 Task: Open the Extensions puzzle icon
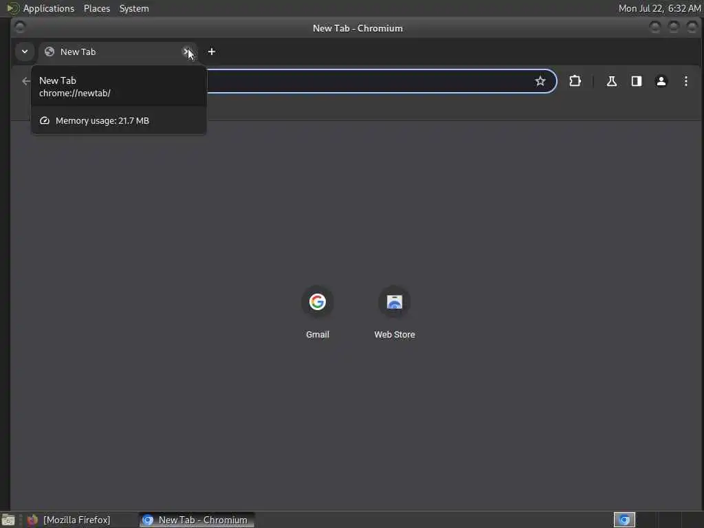(x=575, y=81)
